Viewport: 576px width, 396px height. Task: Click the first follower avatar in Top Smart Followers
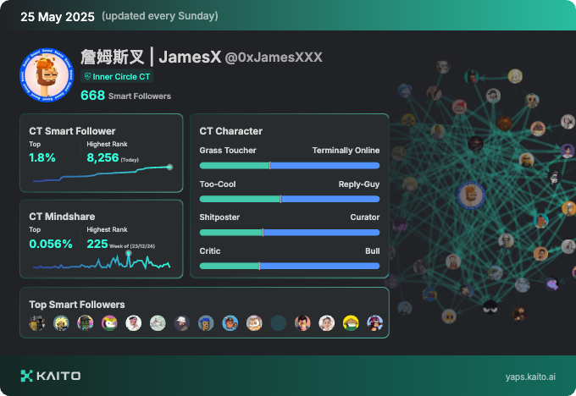pyautogui.click(x=37, y=323)
